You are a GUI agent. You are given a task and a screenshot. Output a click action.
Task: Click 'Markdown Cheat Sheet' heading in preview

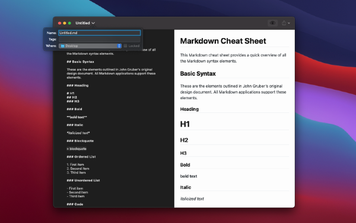tap(223, 41)
